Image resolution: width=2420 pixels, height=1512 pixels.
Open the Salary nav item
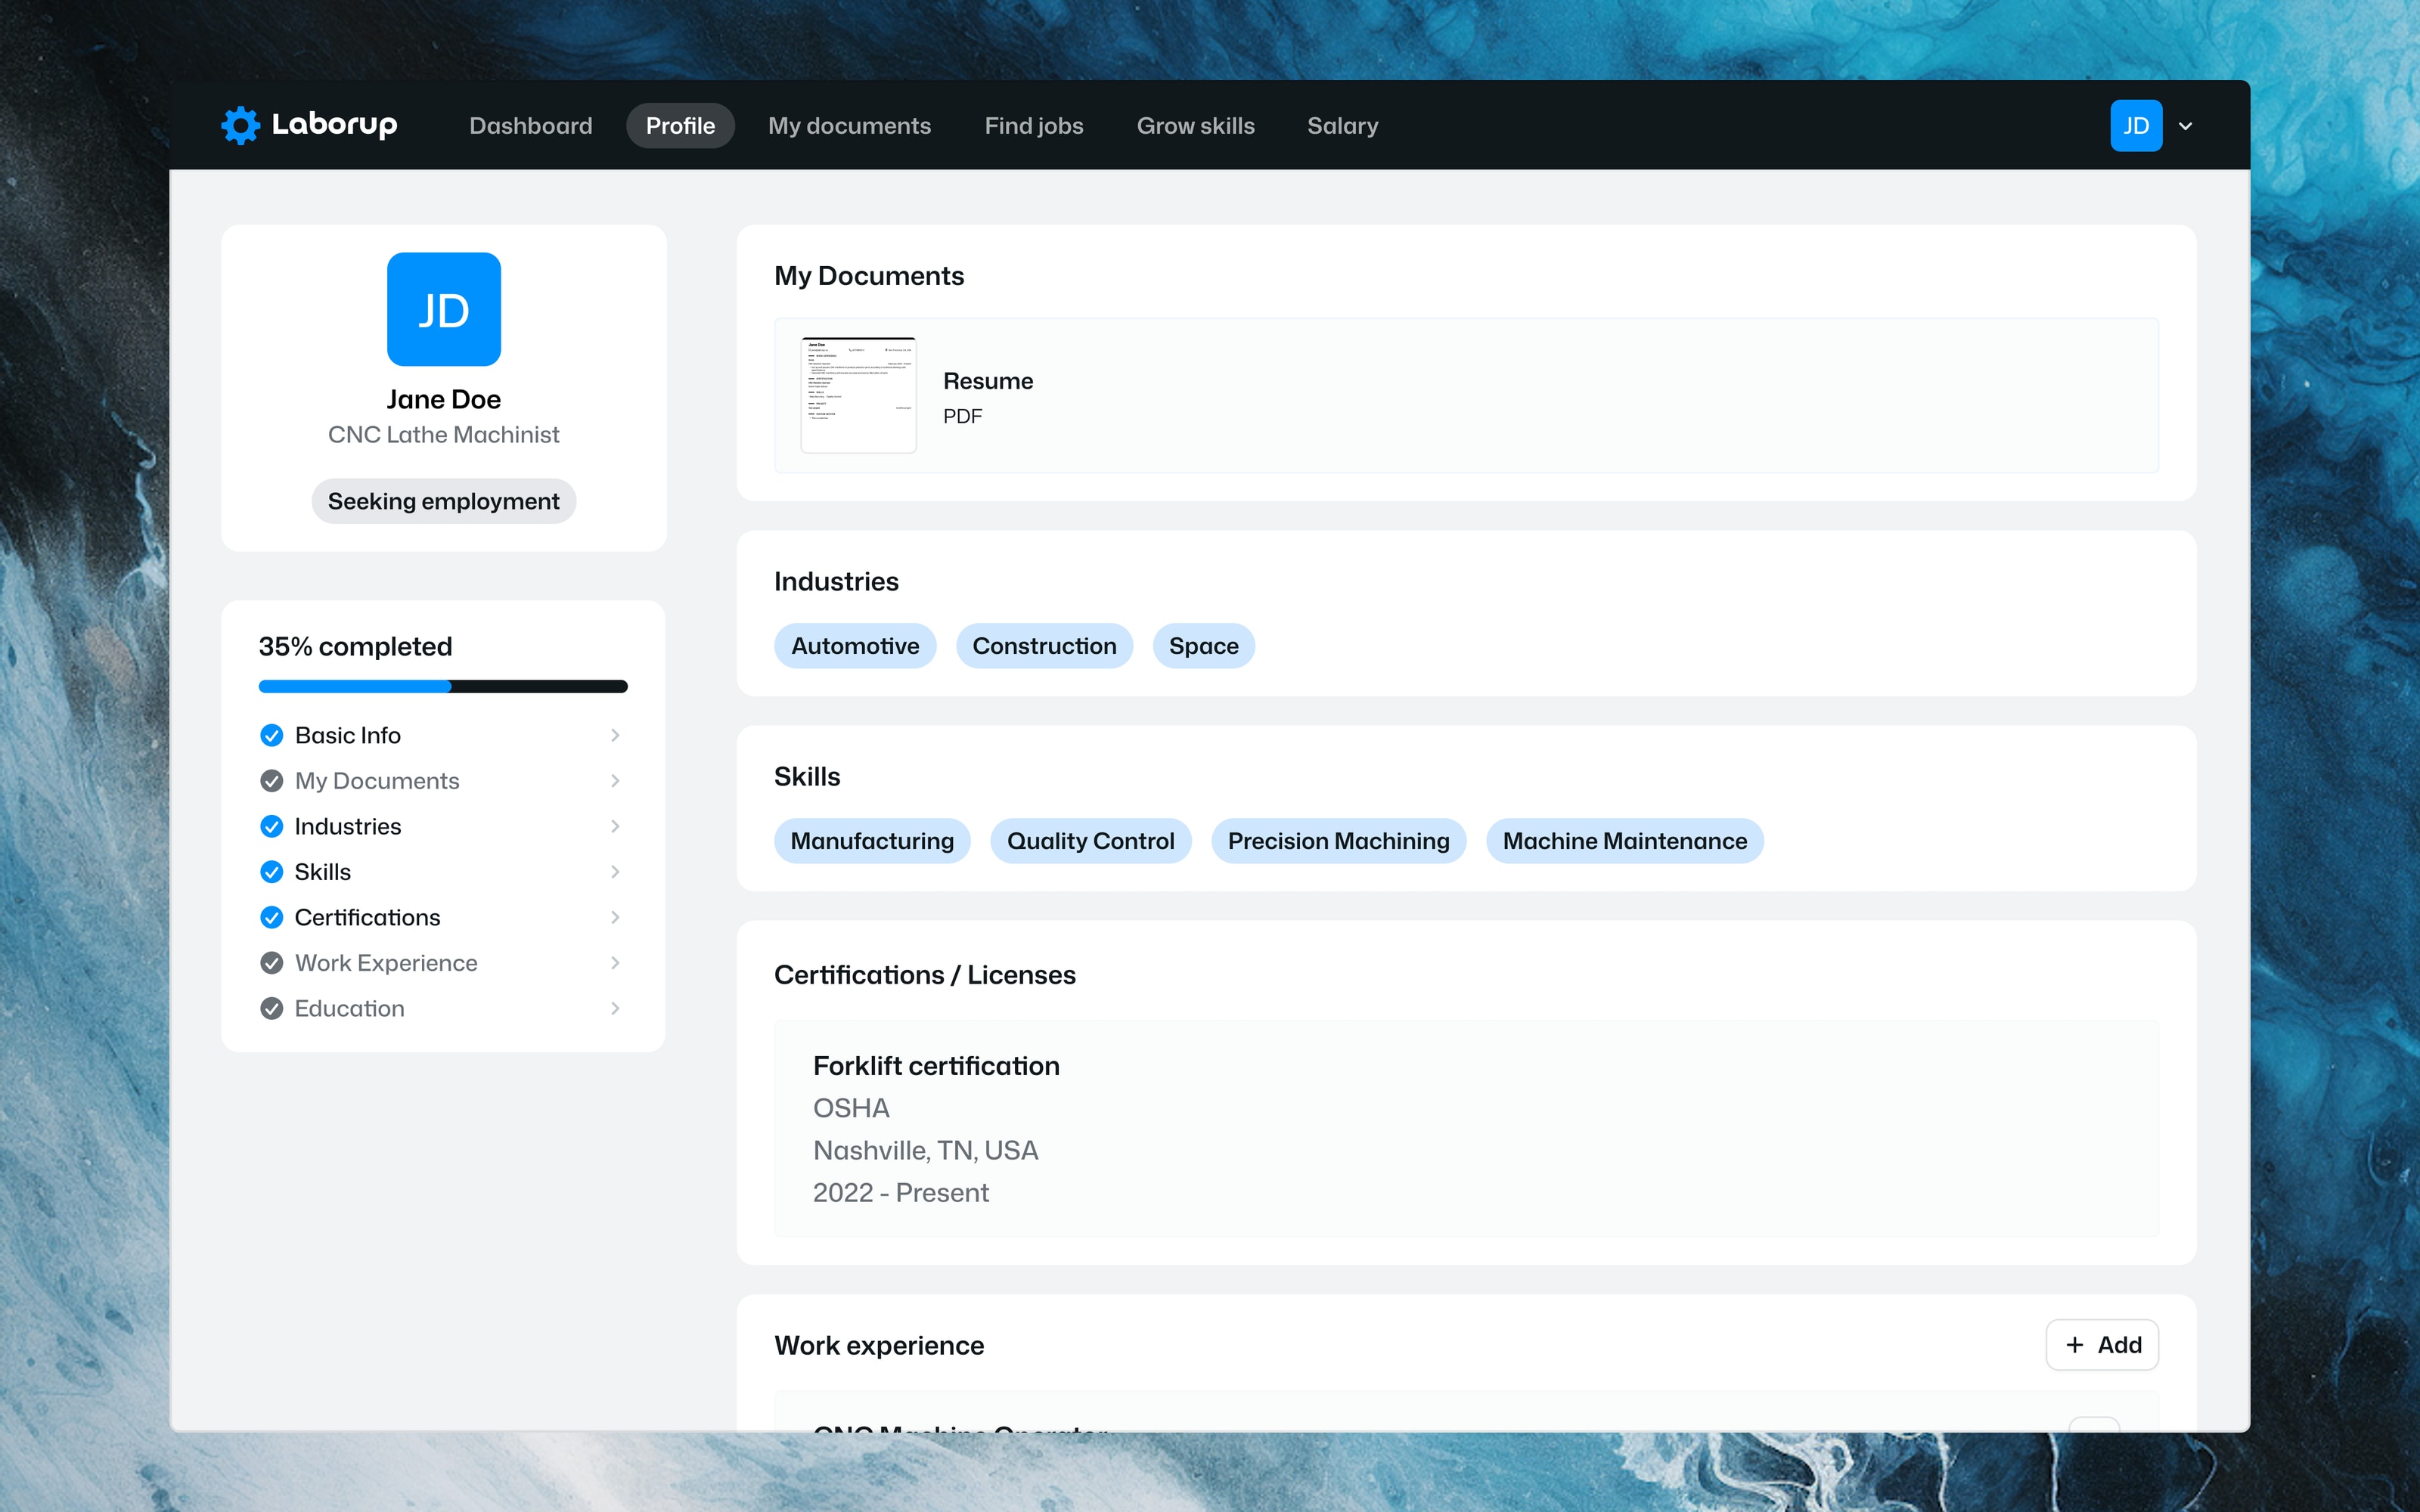point(1342,125)
